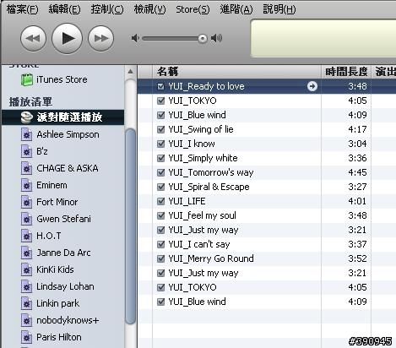
Task: Uncheck the YUI_Simply white checkbox
Action: [160, 158]
